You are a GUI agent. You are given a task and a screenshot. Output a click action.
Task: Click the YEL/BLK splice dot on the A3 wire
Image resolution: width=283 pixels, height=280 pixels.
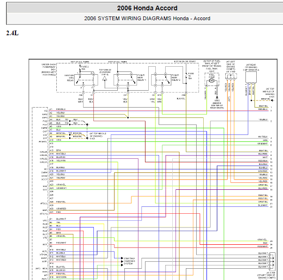tap(128, 117)
